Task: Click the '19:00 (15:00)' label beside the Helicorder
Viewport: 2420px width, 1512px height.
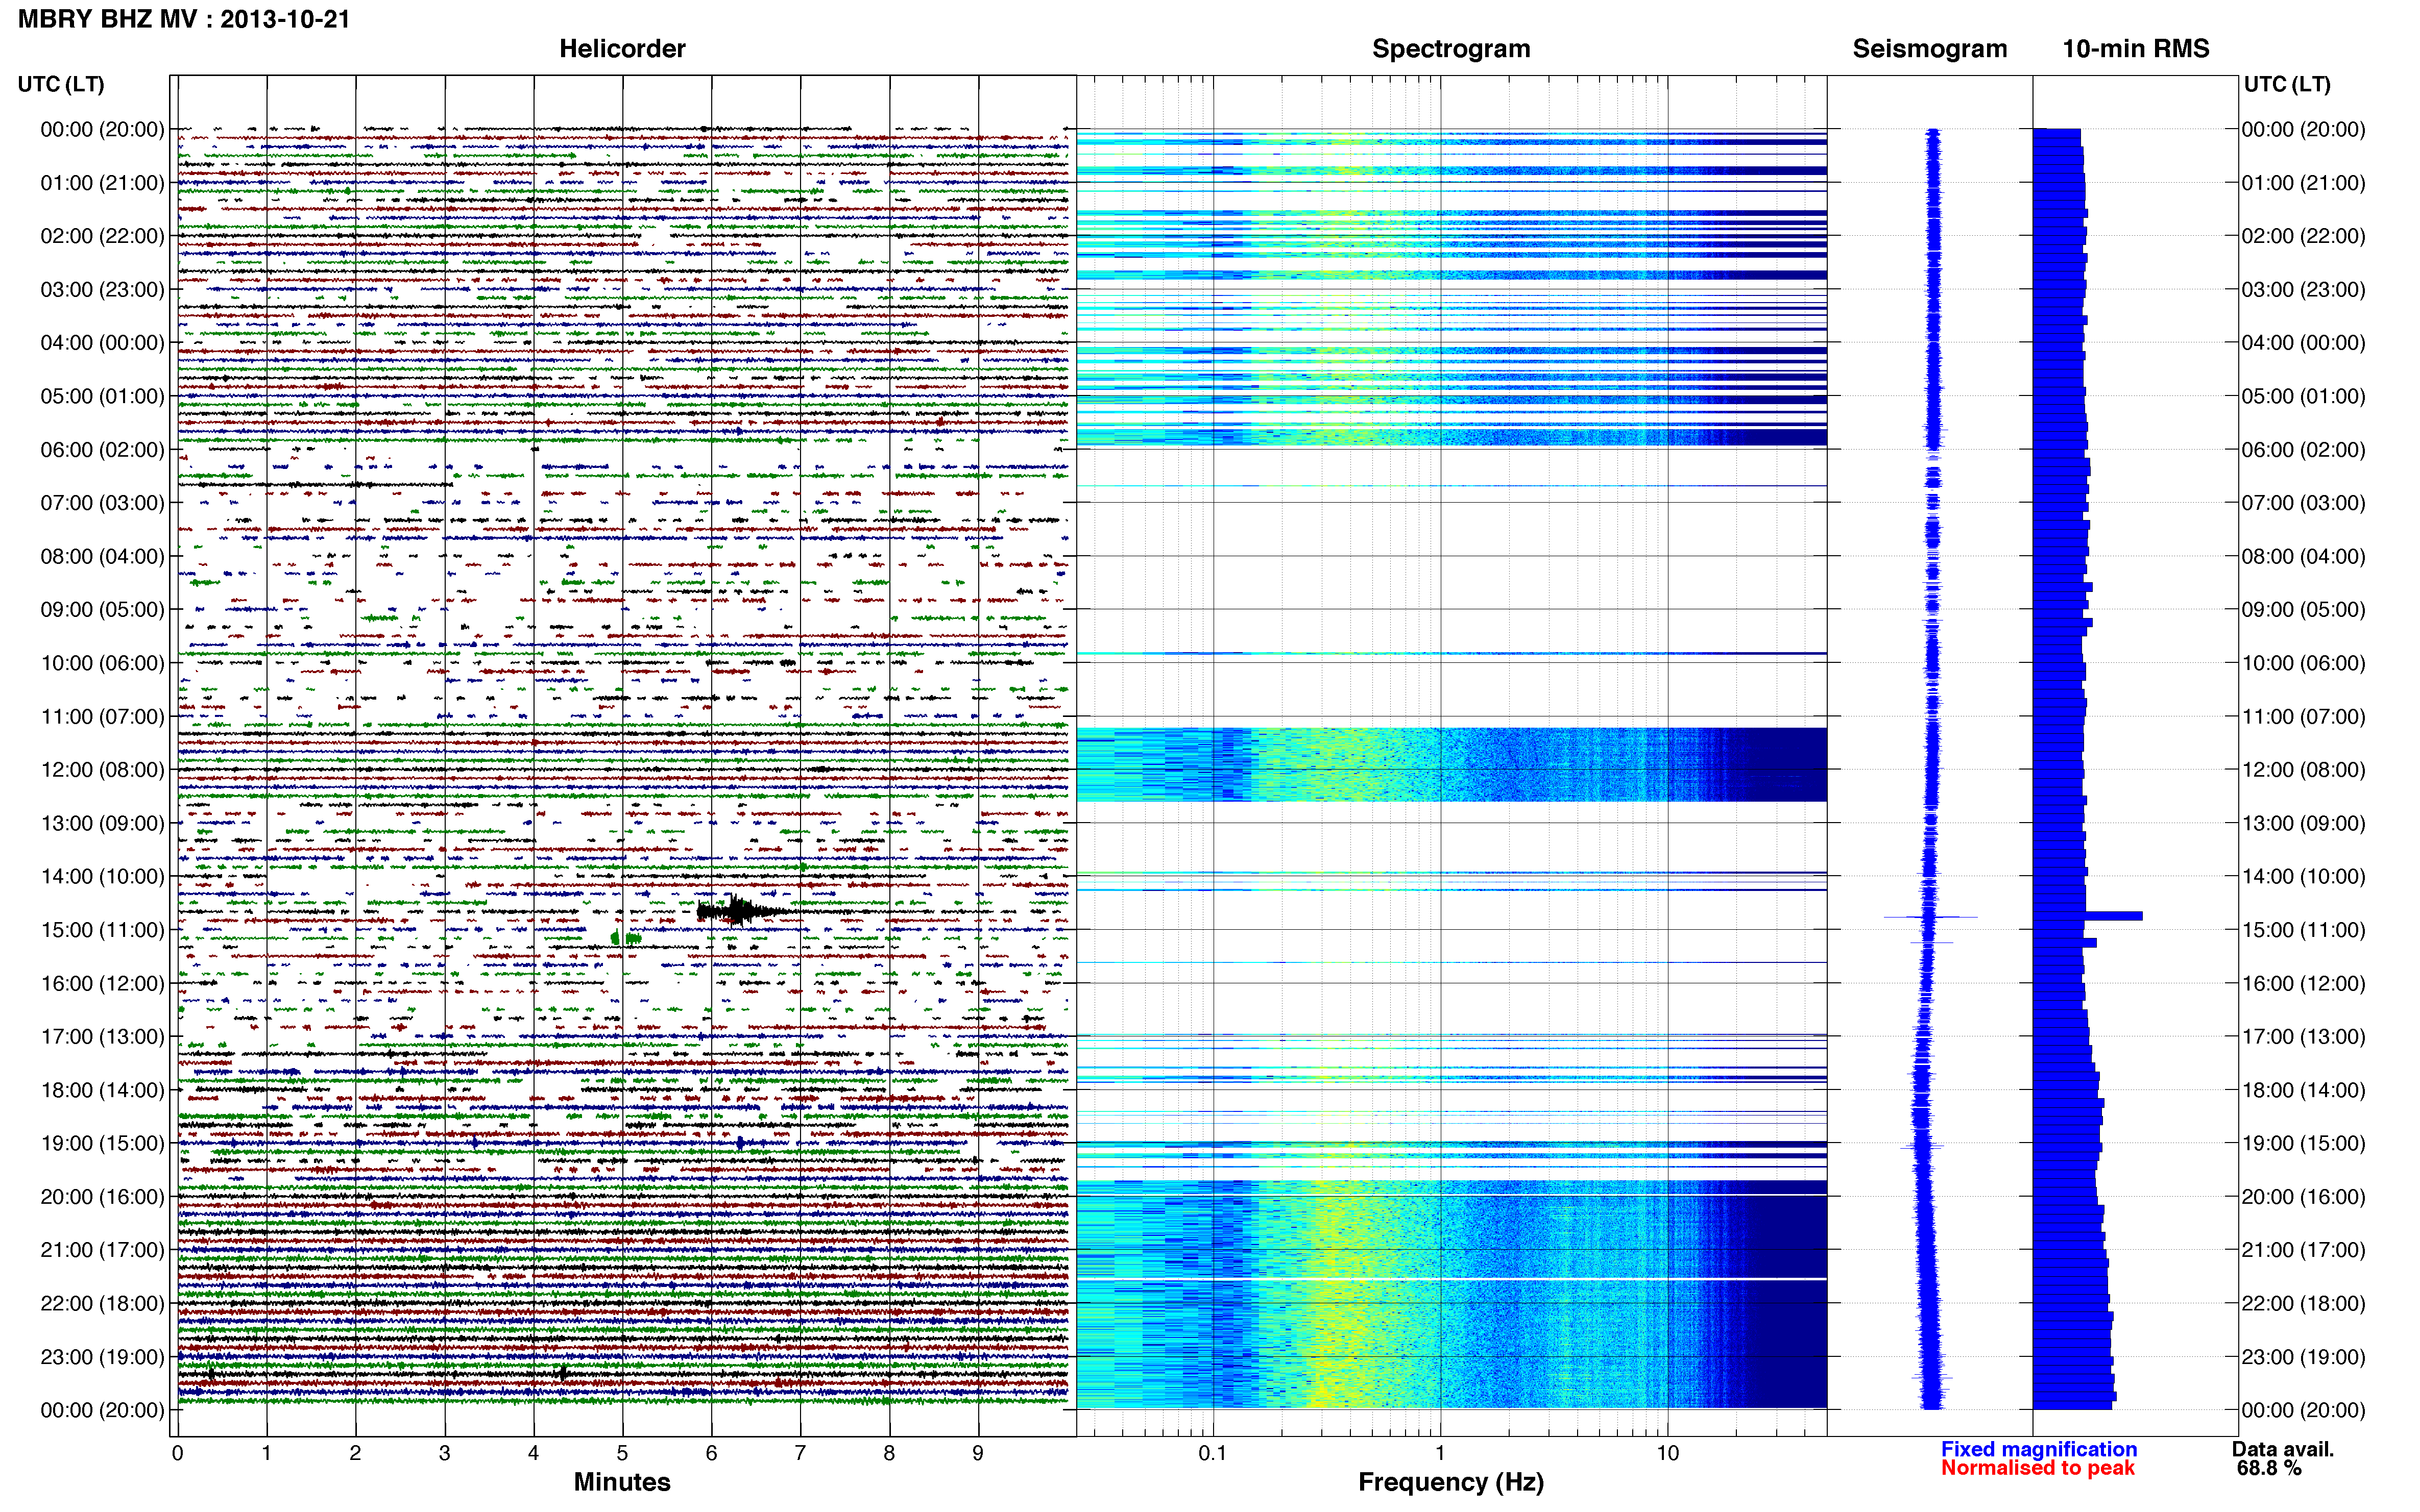Action: [x=102, y=1143]
